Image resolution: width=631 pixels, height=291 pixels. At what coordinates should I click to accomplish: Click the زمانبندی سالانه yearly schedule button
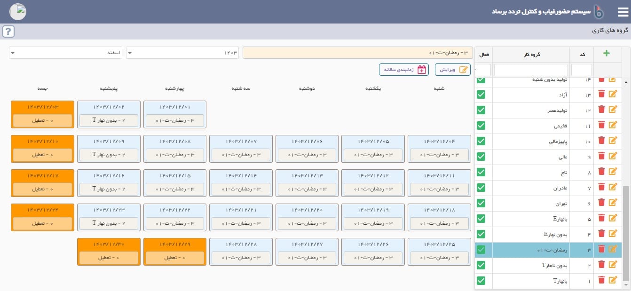pos(404,70)
